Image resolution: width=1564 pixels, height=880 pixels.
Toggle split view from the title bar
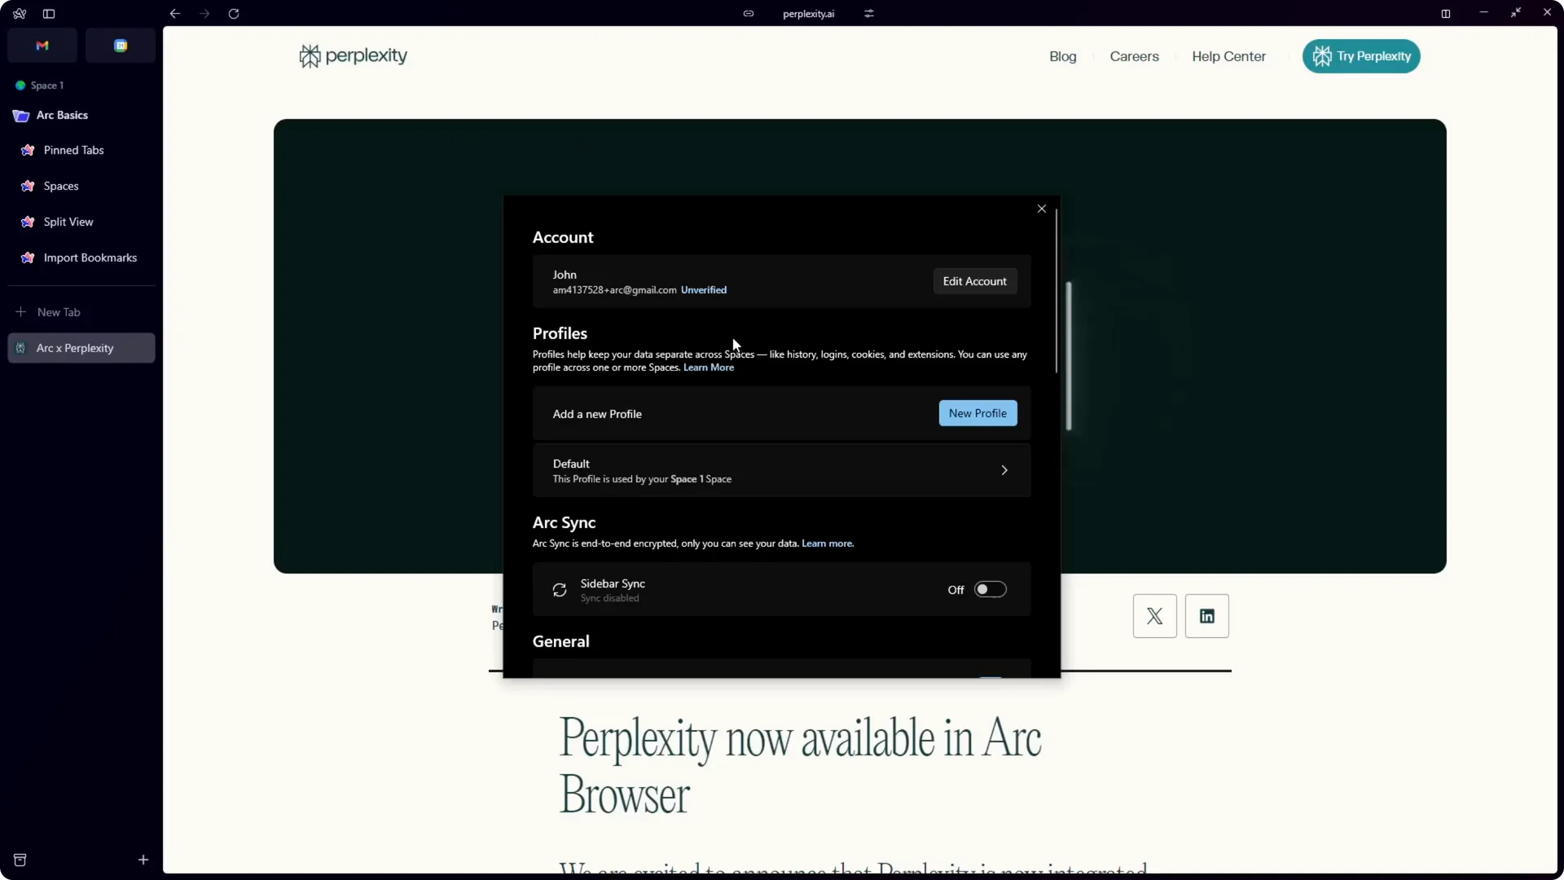(1446, 13)
